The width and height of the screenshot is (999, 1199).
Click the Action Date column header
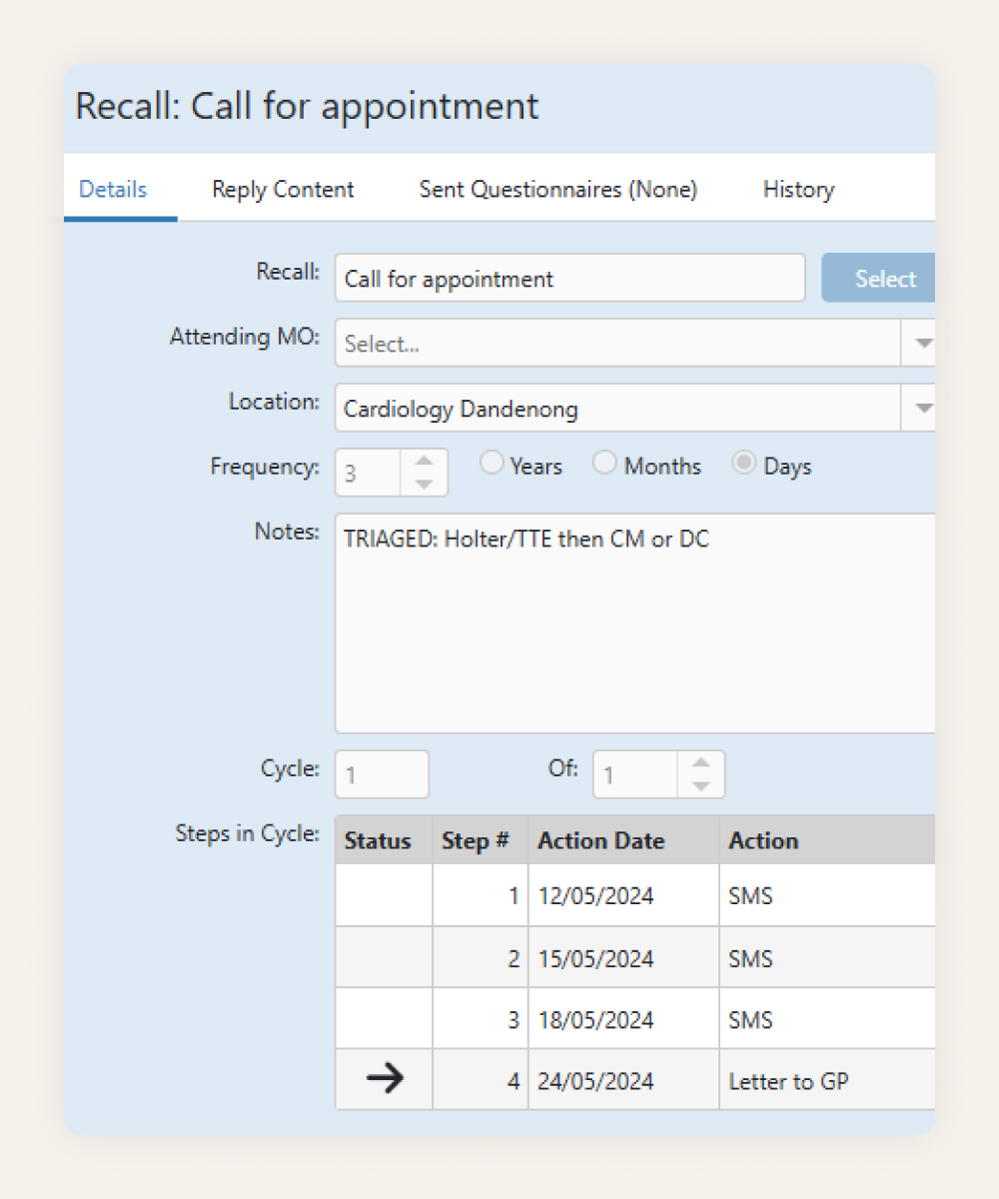pyautogui.click(x=623, y=840)
